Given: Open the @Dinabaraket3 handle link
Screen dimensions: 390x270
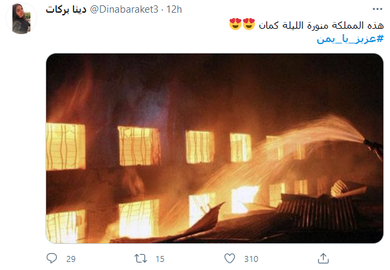Looking at the screenshot, I should tap(124, 9).
